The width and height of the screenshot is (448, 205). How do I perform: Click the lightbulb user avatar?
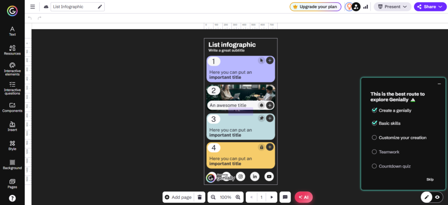(349, 7)
